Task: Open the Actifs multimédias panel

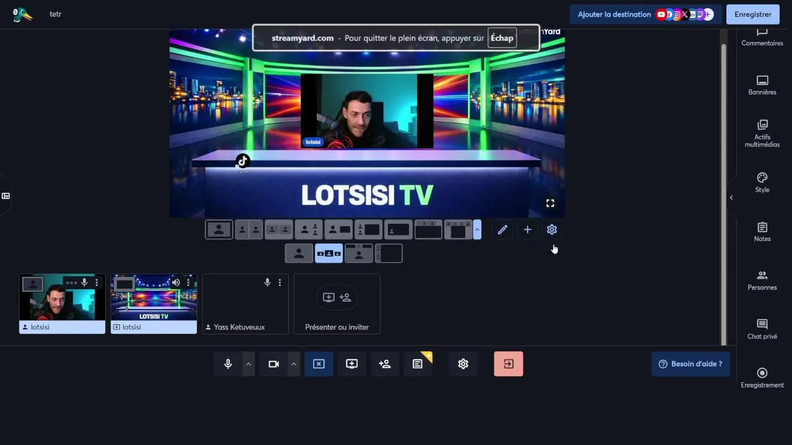Action: [762, 133]
